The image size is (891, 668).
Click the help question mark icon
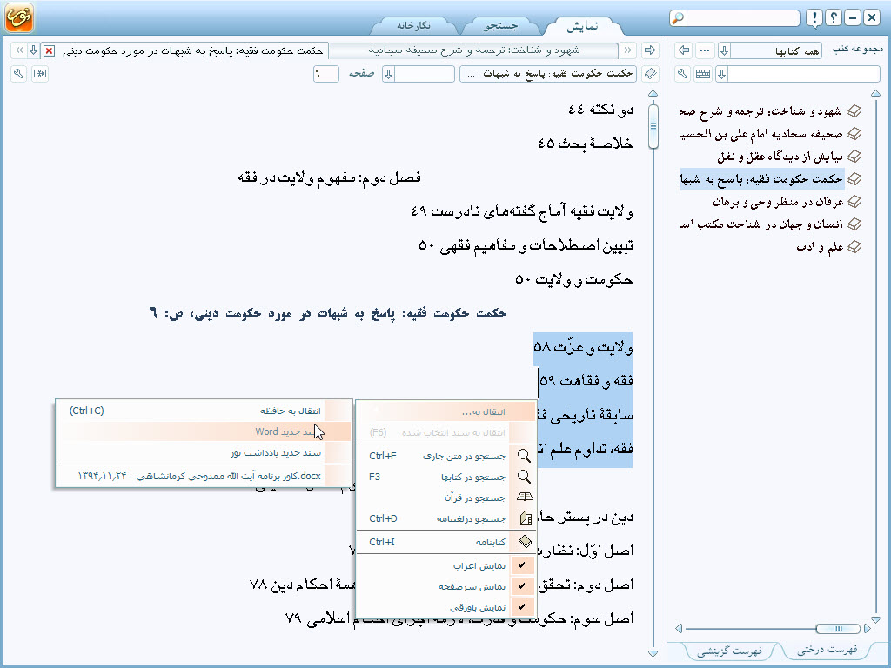(832, 18)
